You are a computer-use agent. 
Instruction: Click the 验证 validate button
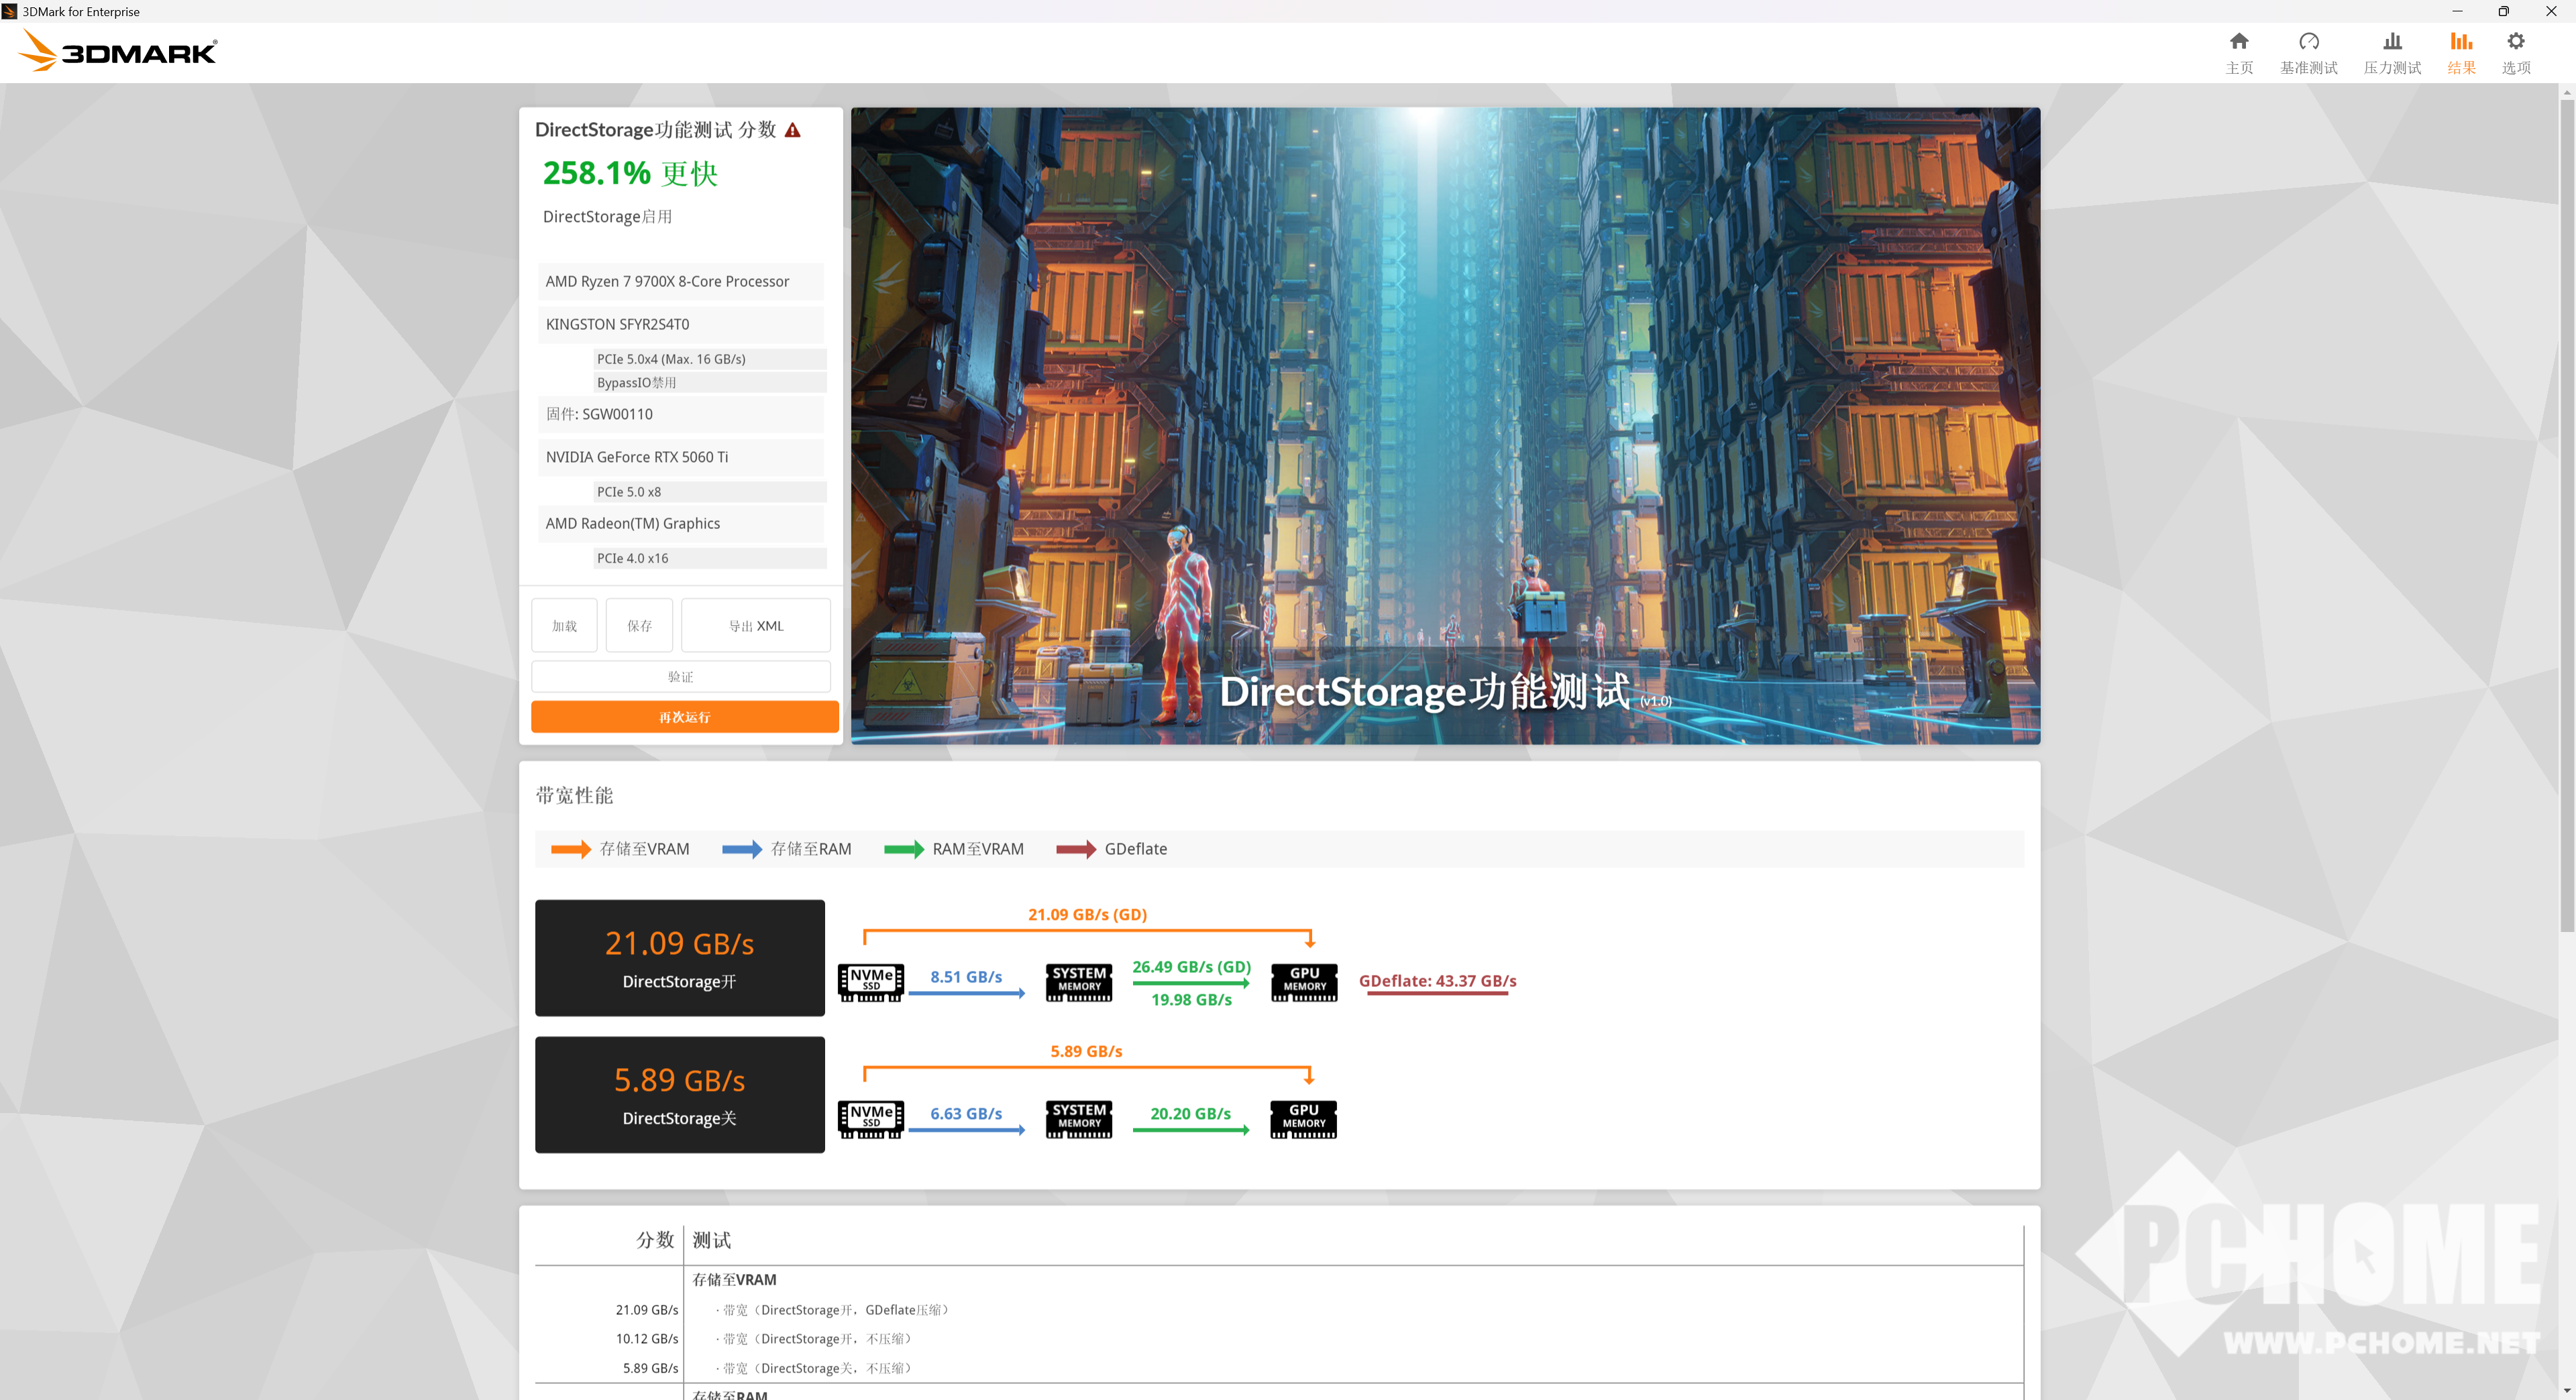681,677
